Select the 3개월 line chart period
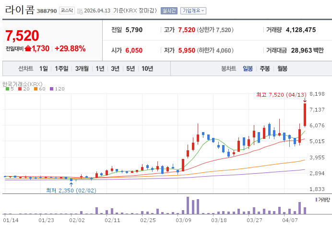The height and width of the screenshot is (225, 332). (82, 68)
